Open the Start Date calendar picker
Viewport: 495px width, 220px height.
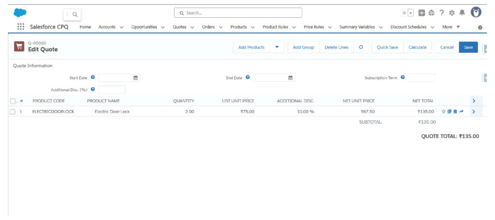(x=135, y=78)
